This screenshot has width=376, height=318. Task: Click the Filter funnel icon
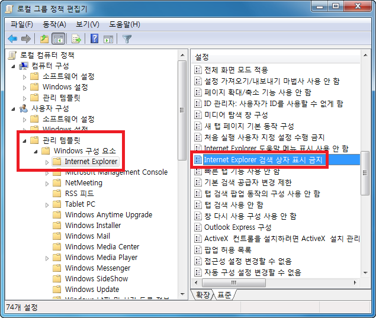click(x=127, y=39)
